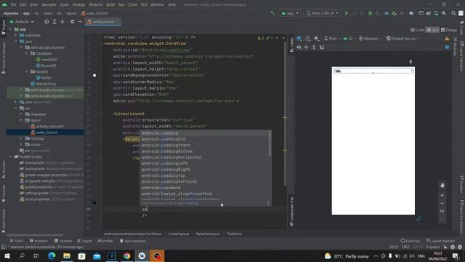Image resolution: width=465 pixels, height=262 pixels.
Task: Open the app run configuration dropdown
Action: click(290, 13)
